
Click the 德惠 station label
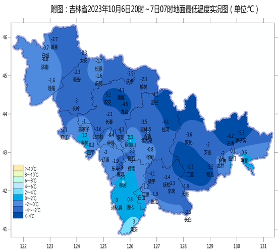pyautogui.click(x=121, y=98)
